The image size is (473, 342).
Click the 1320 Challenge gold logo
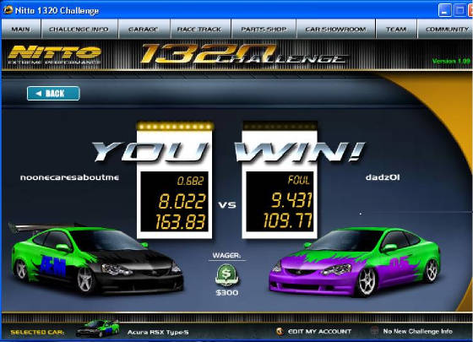tap(244, 54)
